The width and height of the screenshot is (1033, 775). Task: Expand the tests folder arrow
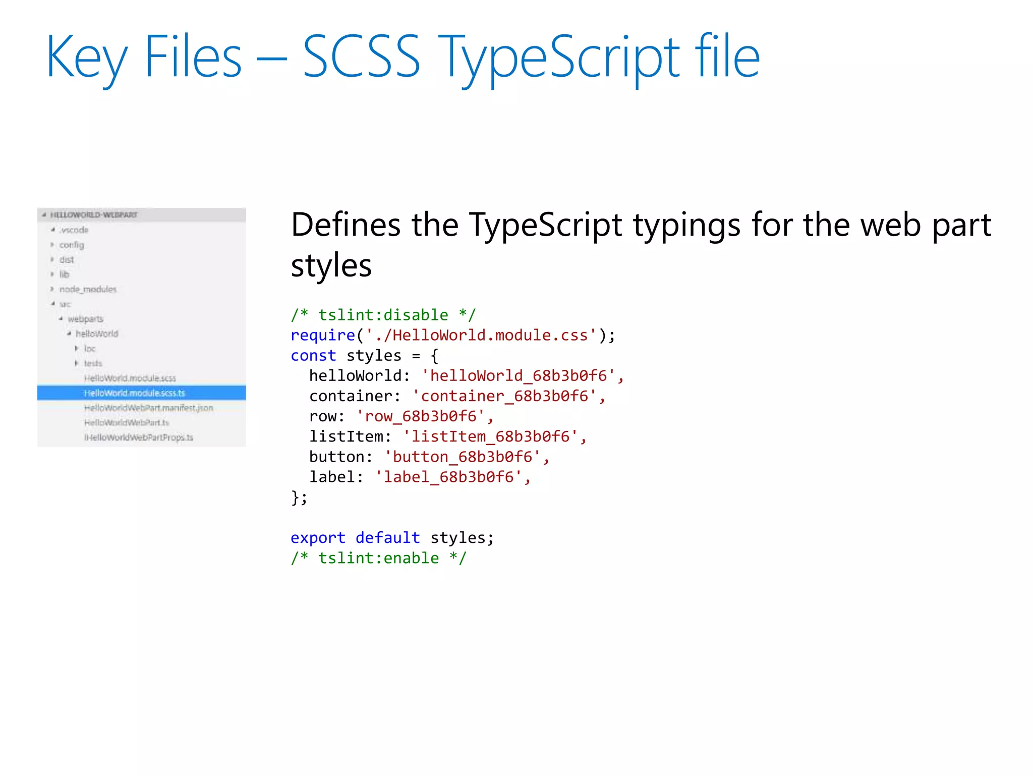77,363
